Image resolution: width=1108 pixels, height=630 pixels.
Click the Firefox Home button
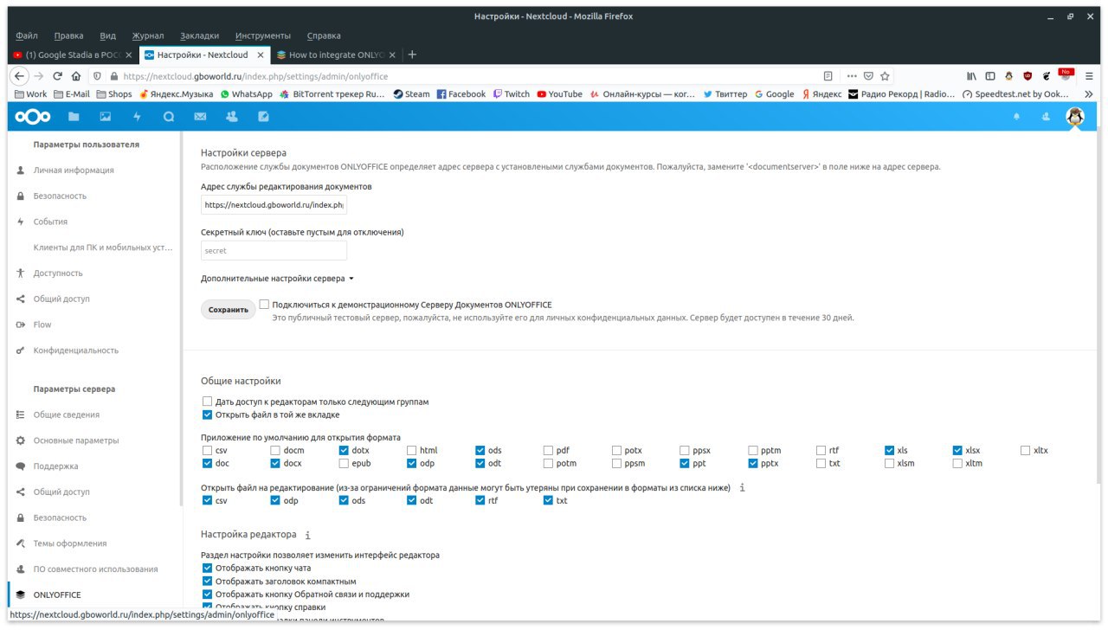(76, 76)
